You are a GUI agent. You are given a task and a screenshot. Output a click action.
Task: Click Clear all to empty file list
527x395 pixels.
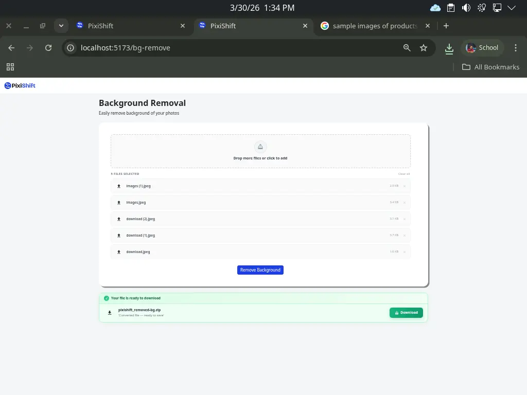coord(403,174)
